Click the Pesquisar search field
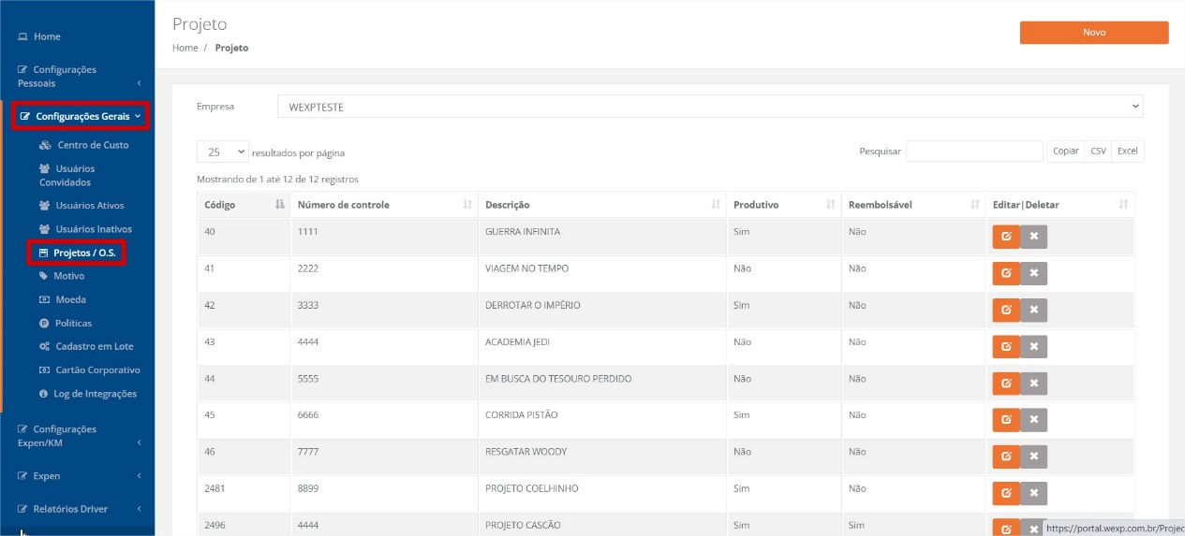Image resolution: width=1185 pixels, height=536 pixels. pos(974,152)
